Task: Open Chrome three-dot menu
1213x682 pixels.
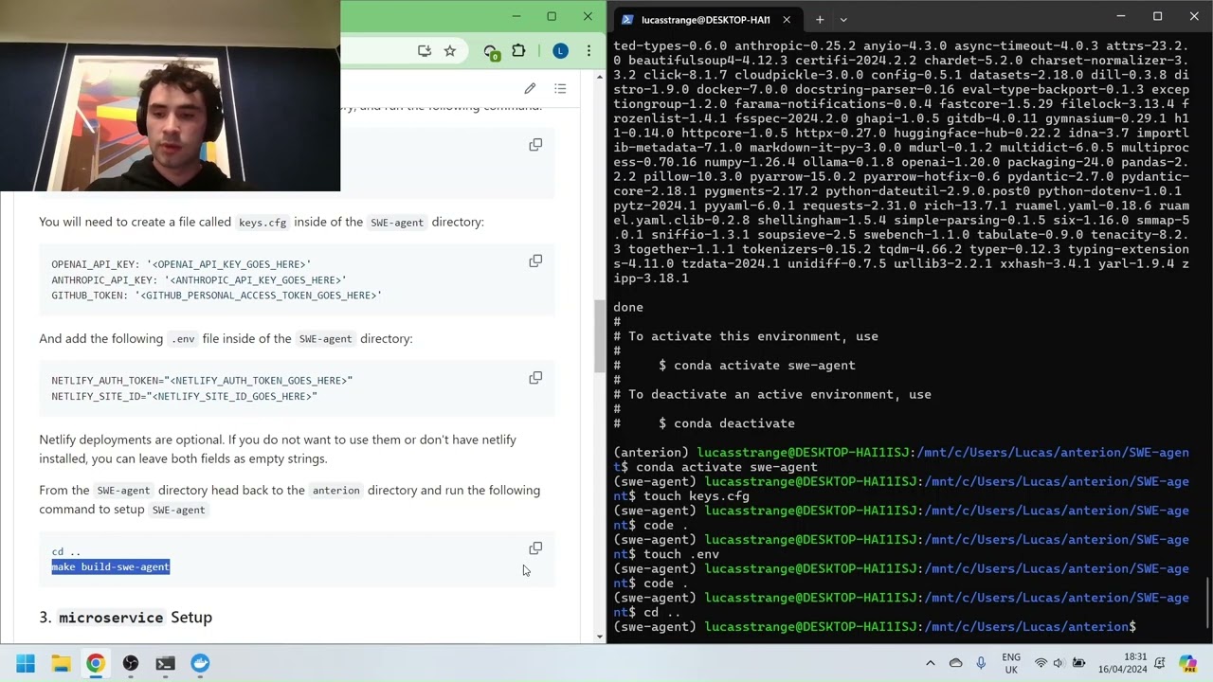Action: (588, 51)
